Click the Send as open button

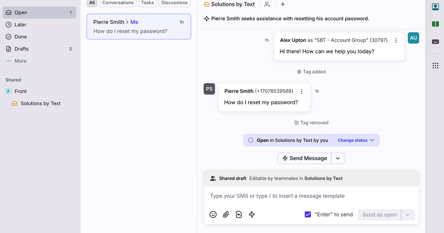pos(379,215)
